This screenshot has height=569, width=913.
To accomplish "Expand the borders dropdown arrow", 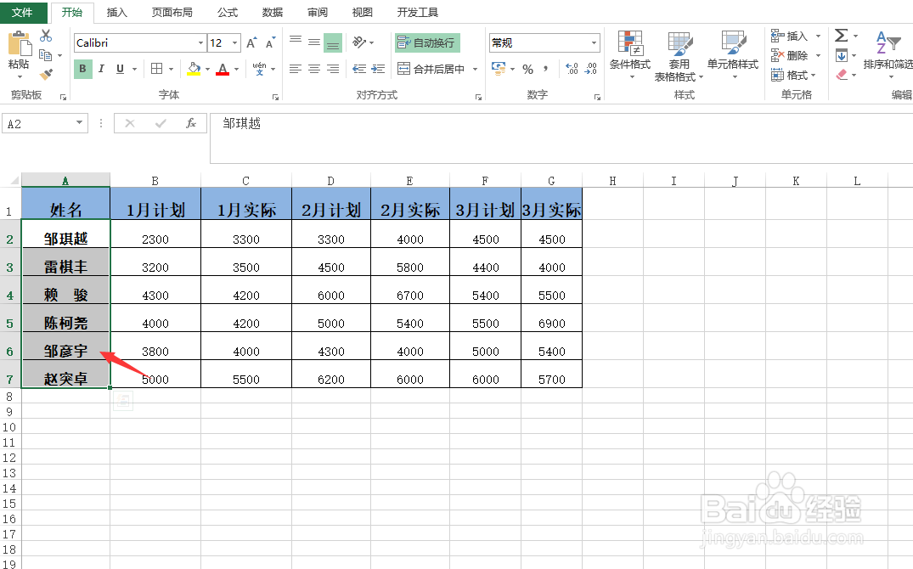I will (x=172, y=70).
